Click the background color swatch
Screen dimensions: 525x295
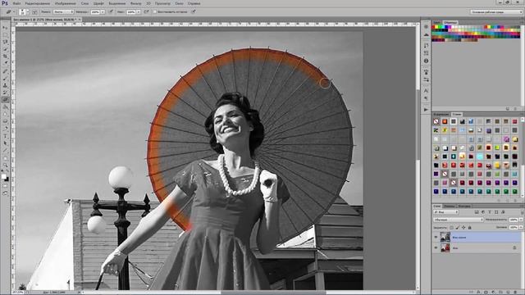point(7,179)
